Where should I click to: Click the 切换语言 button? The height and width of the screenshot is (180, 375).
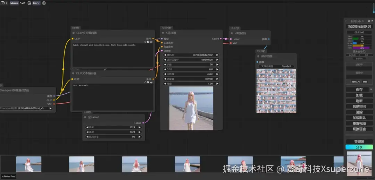pos(359,129)
